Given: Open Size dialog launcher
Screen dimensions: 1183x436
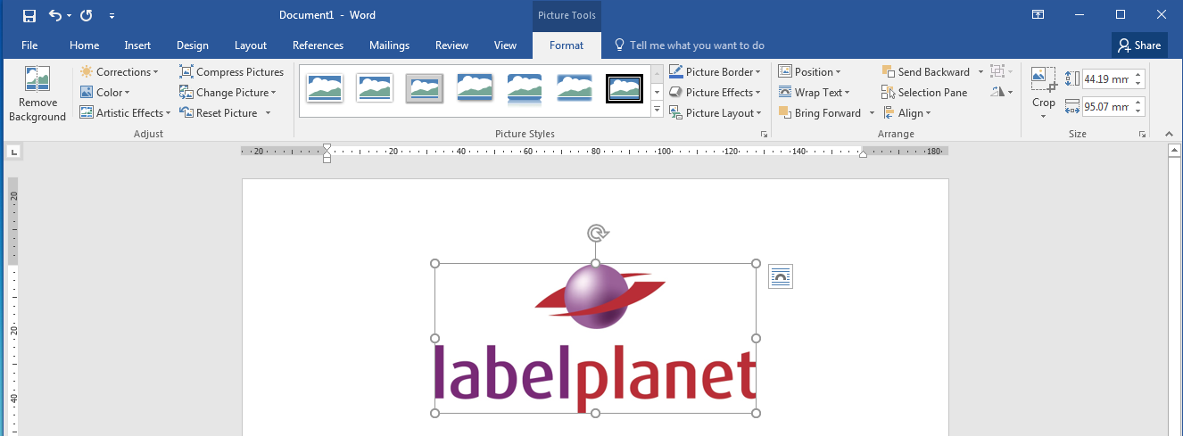Looking at the screenshot, I should [1142, 134].
